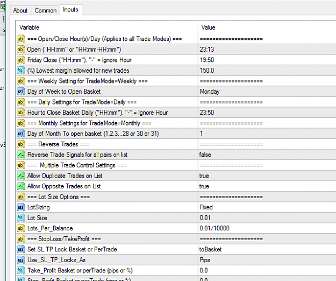
Task: Switch to the About tab
Action: coord(20,11)
